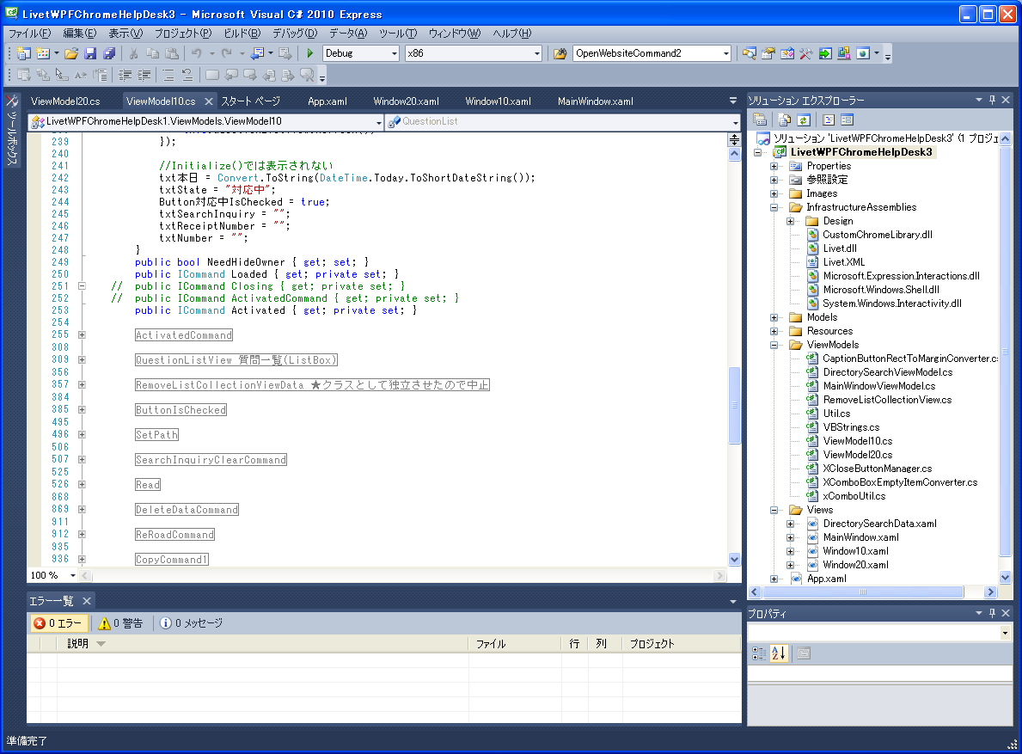Open the ビルド(B) menu
This screenshot has width=1022, height=754.
[242, 34]
